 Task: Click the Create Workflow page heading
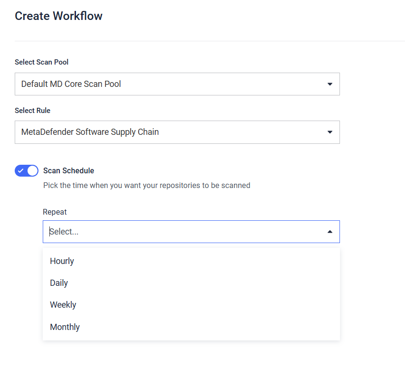click(58, 16)
